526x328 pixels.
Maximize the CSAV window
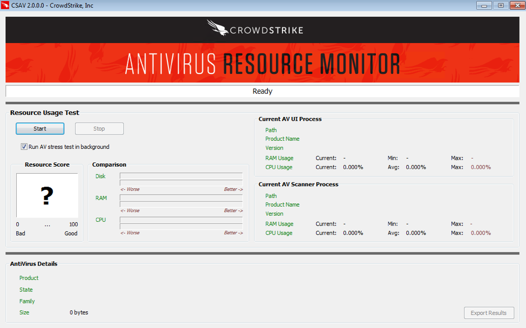pyautogui.click(x=501, y=5)
